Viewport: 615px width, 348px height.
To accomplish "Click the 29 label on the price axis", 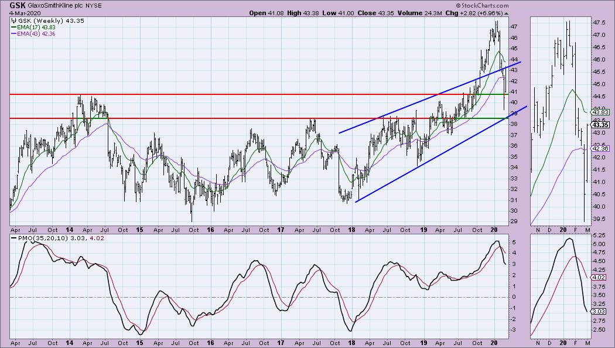I will point(514,221).
